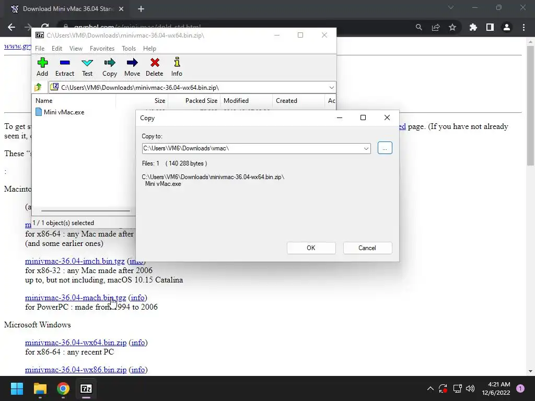The width and height of the screenshot is (535, 401).
Task: Sort by the Modified column header
Action: (247, 101)
